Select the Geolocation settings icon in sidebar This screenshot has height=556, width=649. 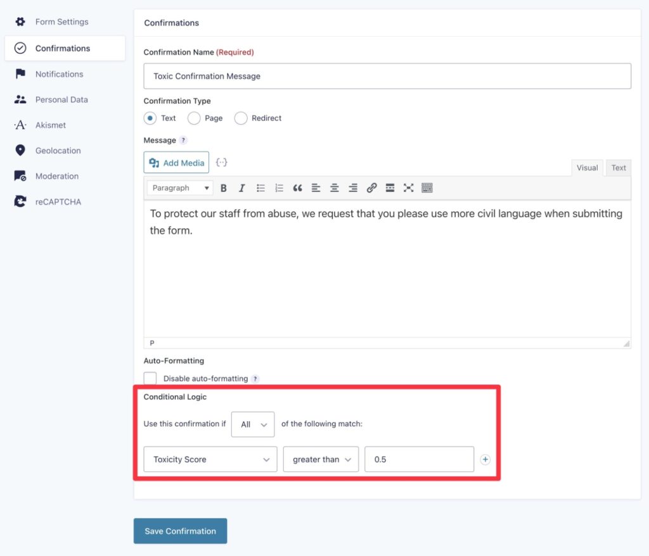point(19,151)
